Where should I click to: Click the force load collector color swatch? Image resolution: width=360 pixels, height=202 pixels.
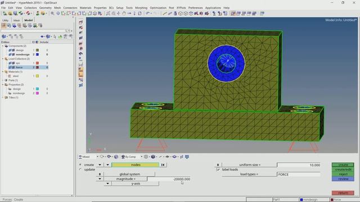click(37, 67)
